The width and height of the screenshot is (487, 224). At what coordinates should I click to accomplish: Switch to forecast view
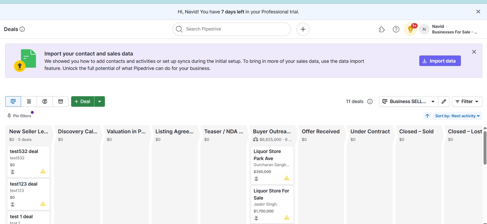click(45, 101)
